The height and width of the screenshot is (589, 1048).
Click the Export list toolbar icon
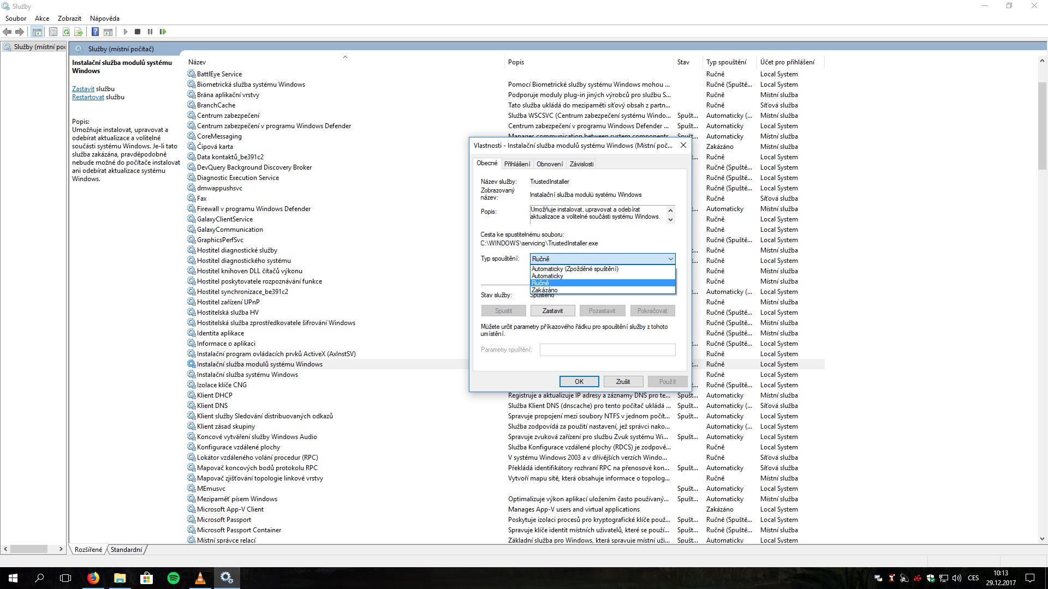tap(79, 32)
